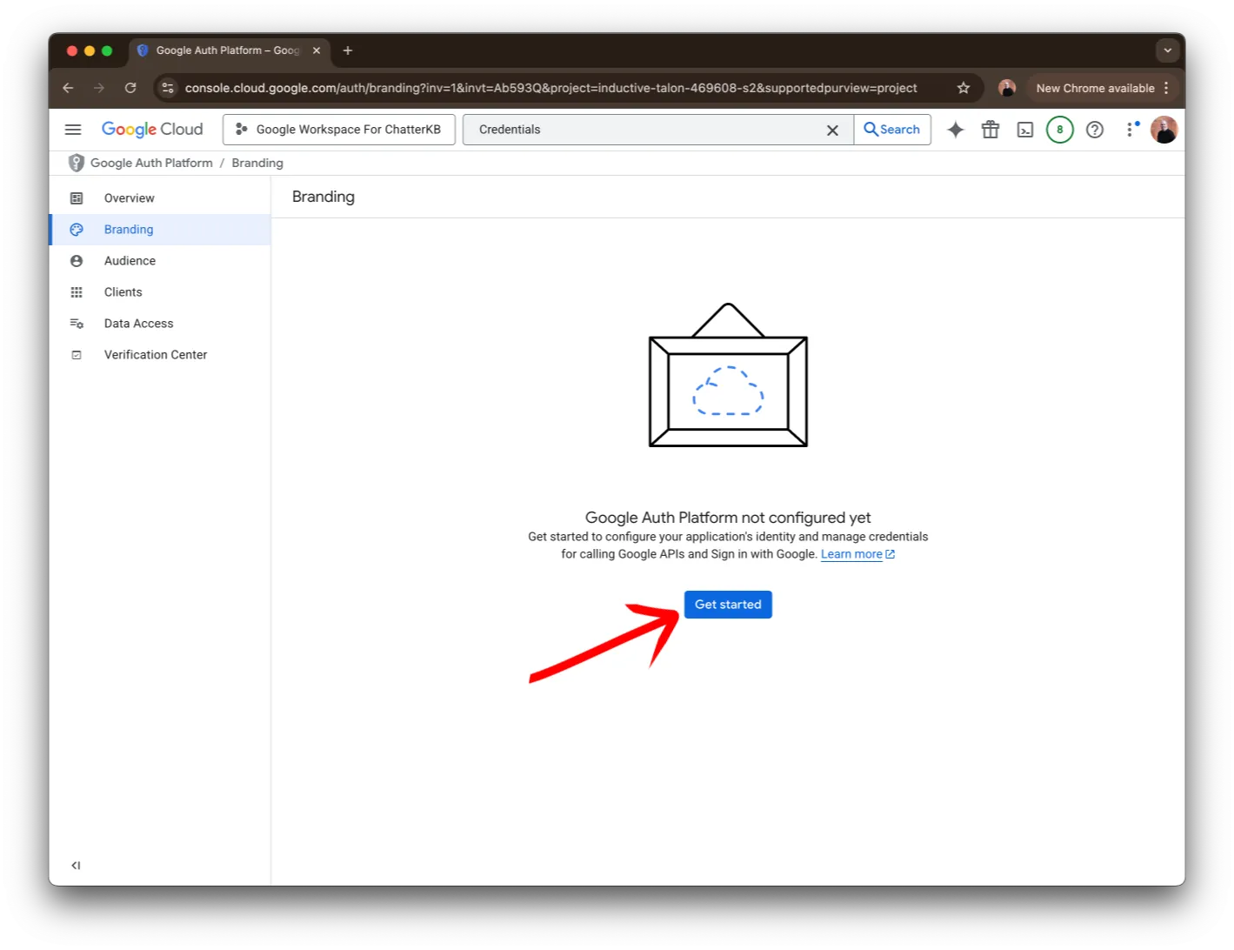Click 'Google Auth Platform not configured yet' text
The image size is (1234, 950).
pyautogui.click(x=728, y=518)
